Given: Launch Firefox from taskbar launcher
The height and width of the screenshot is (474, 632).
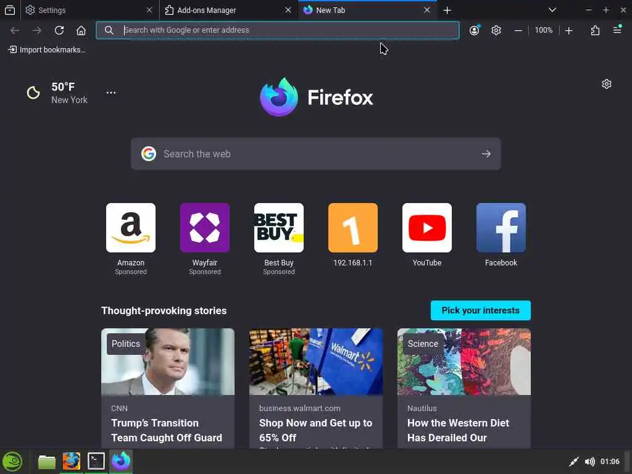Looking at the screenshot, I should [x=72, y=462].
